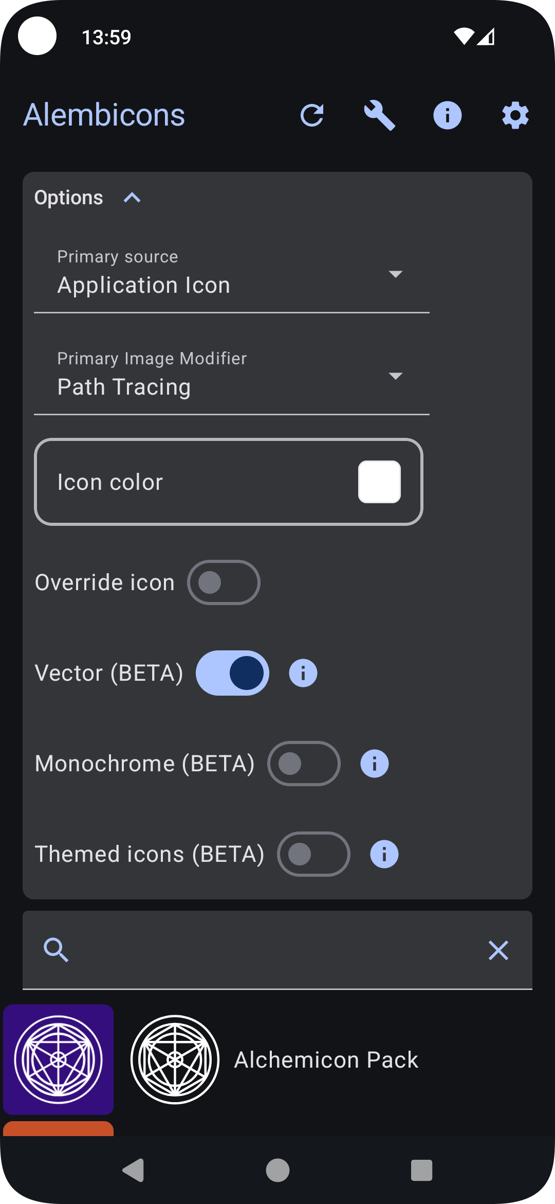Screen dimensions: 555x1204
Task: Clear search with the X icon
Action: pyautogui.click(x=498, y=950)
